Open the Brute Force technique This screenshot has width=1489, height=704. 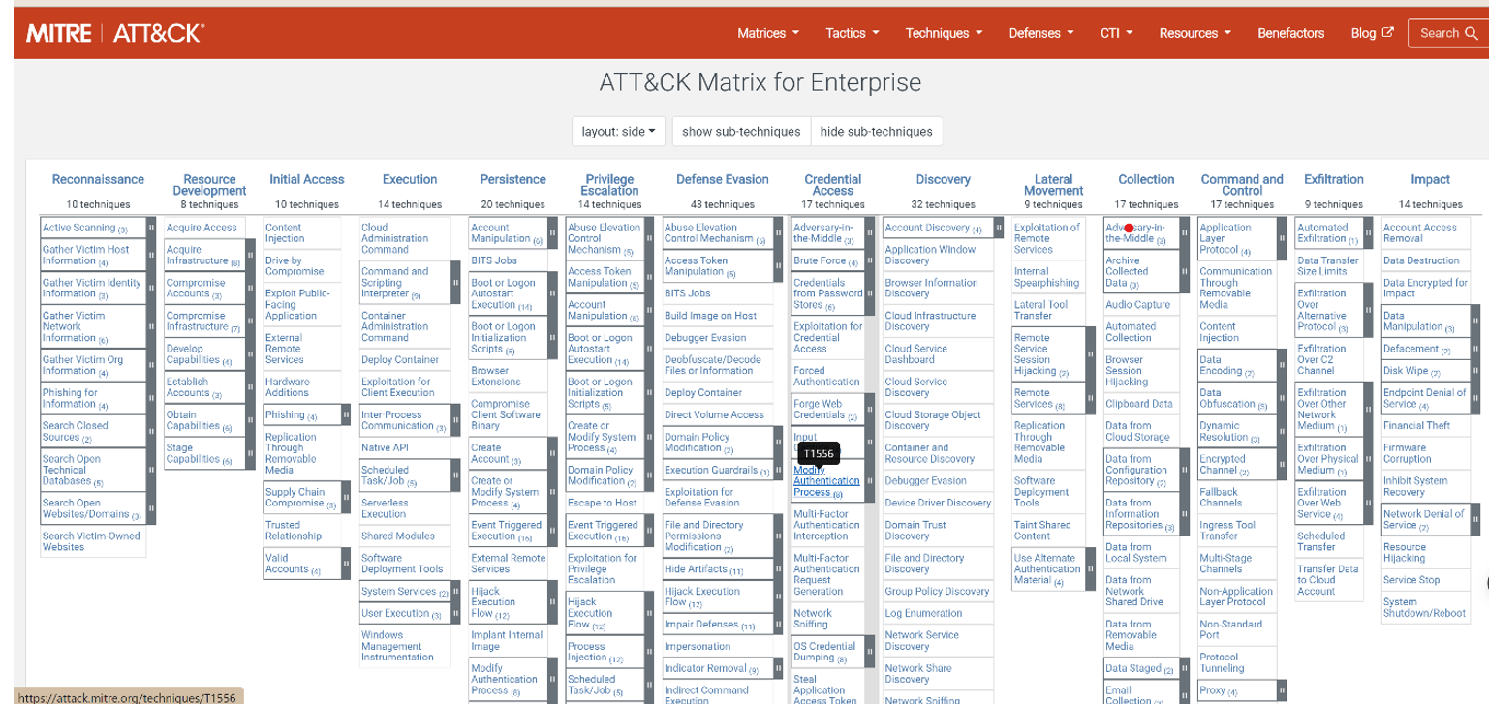pyautogui.click(x=820, y=259)
